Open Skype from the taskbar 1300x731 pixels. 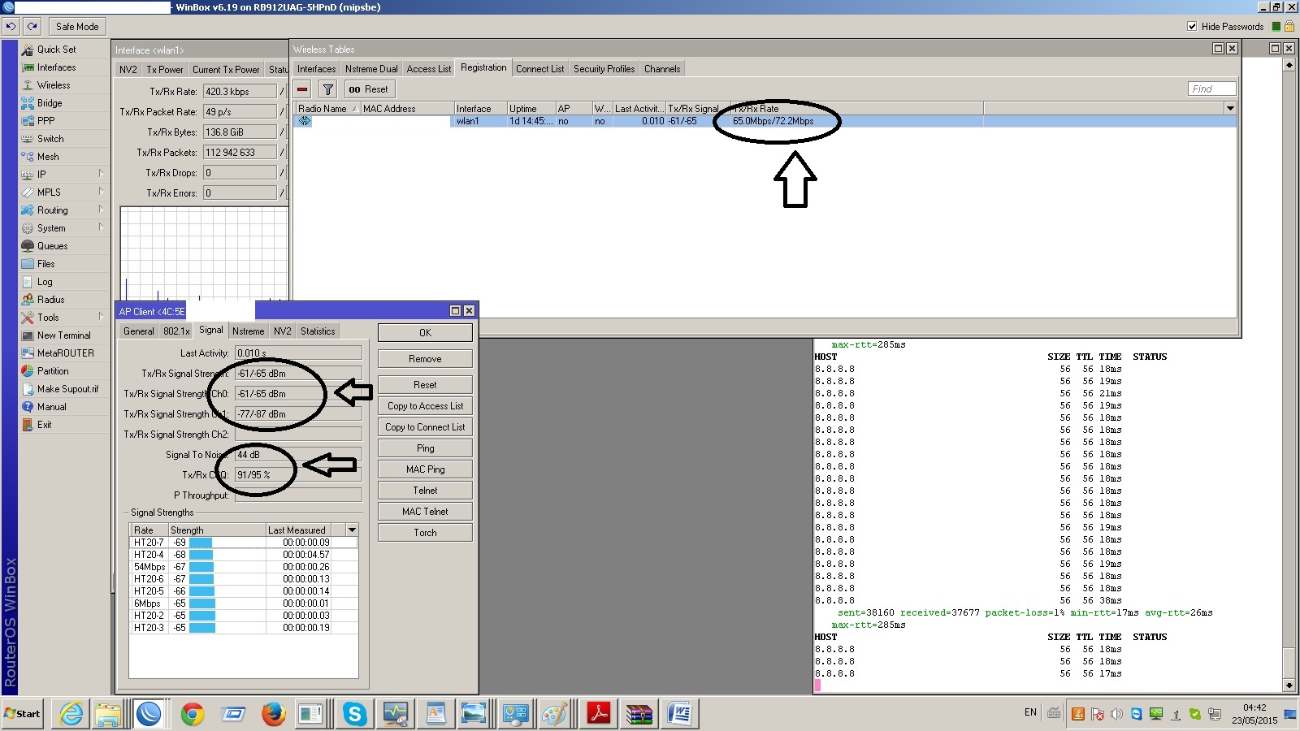[354, 714]
